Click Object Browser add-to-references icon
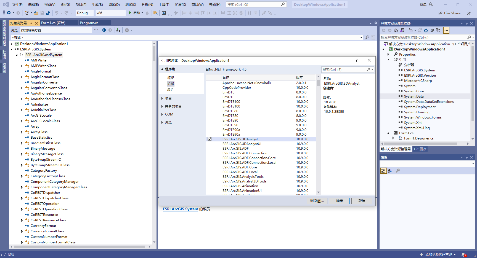This screenshot has width=477, height=258. [x=118, y=30]
